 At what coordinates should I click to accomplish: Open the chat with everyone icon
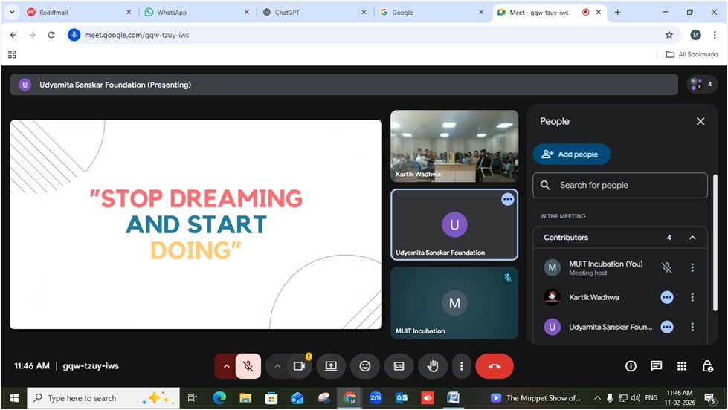(656, 366)
